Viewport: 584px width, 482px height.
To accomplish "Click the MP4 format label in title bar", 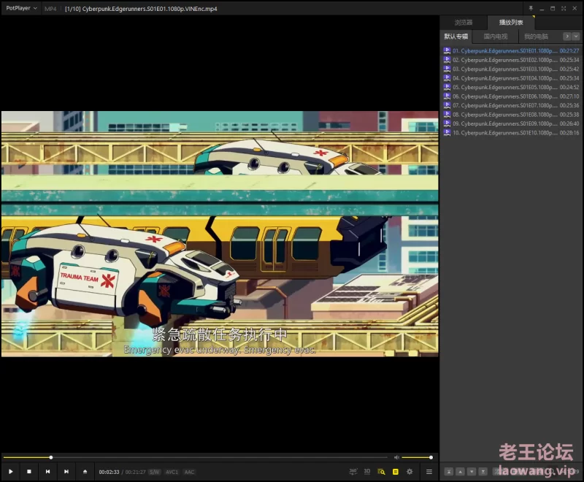I will (50, 9).
